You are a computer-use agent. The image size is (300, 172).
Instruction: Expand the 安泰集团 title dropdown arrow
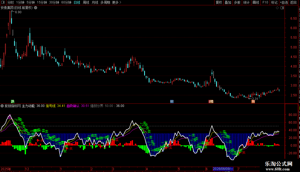pos(36,8)
